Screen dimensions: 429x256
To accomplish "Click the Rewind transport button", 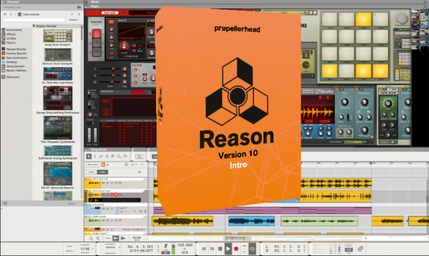I will pos(204,248).
